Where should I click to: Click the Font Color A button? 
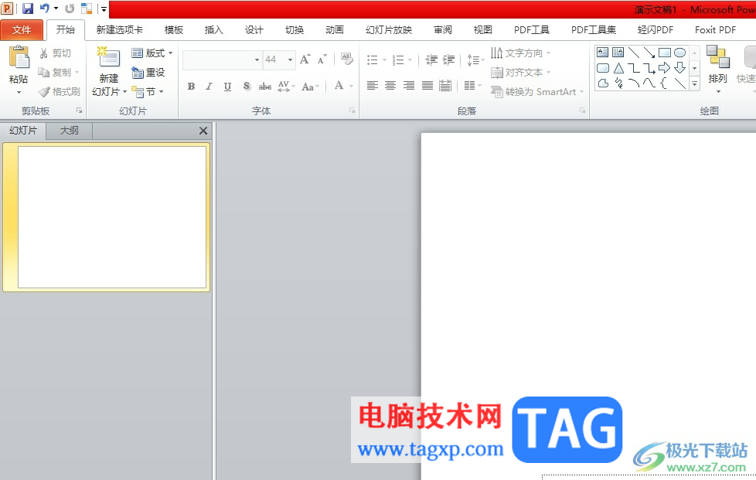pos(339,86)
